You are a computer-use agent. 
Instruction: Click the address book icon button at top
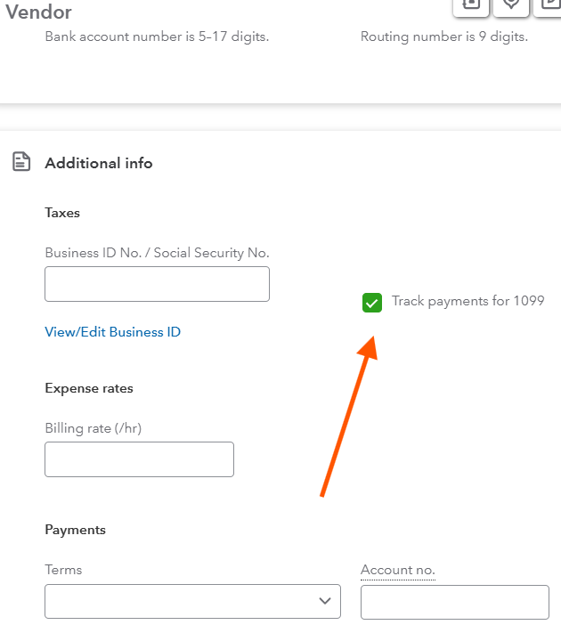[x=471, y=4]
